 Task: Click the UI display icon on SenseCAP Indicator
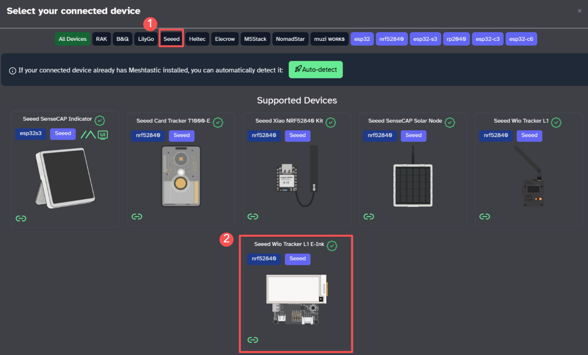coord(103,134)
